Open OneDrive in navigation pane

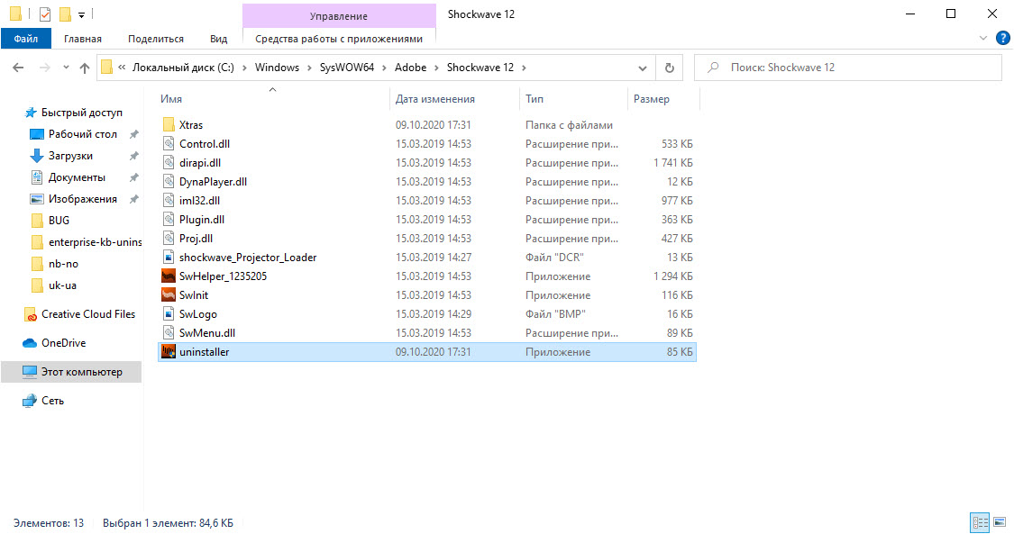(x=54, y=343)
